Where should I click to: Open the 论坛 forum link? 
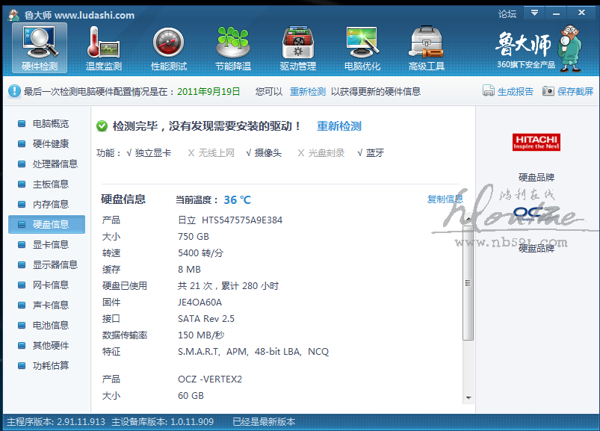(507, 13)
